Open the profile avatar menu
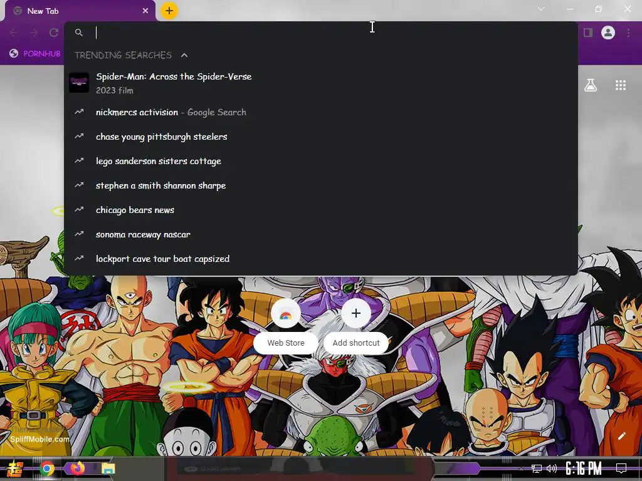 608,33
